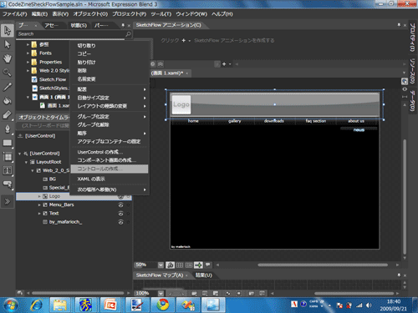Select the TextBlock text tool

(x=8, y=170)
